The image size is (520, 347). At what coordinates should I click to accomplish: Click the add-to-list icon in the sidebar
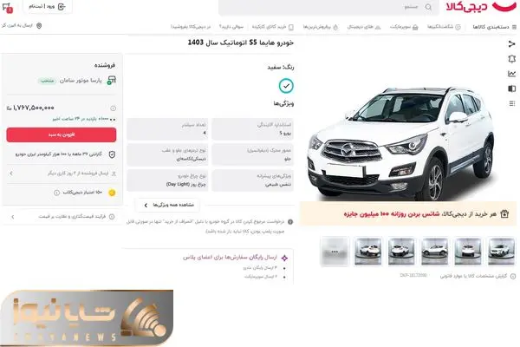[511, 103]
